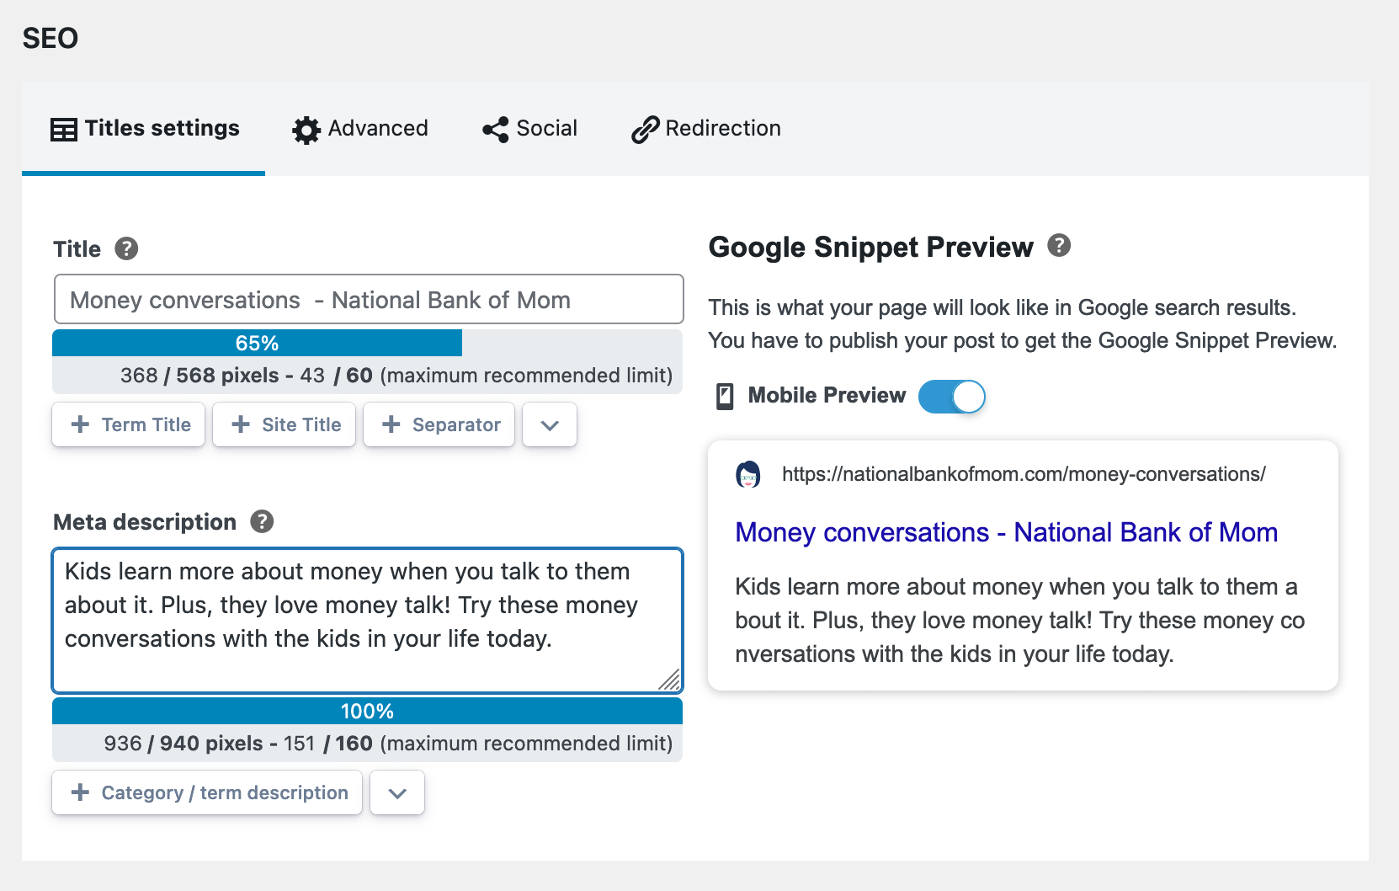The image size is (1399, 891).
Task: Switch to the Advanced tab
Action: click(x=360, y=129)
